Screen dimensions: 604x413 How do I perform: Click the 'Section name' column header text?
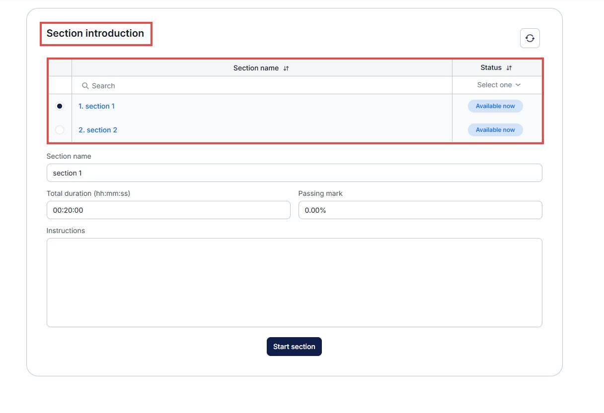coord(256,68)
